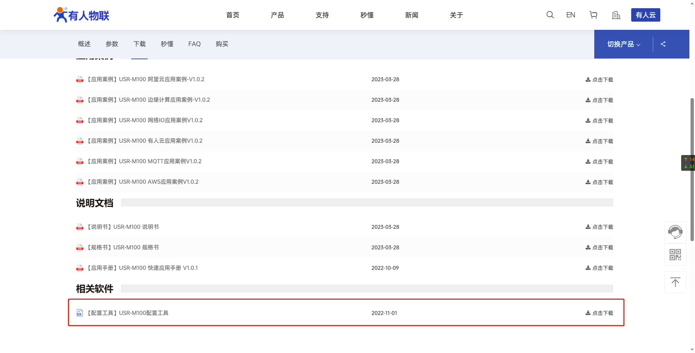The height and width of the screenshot is (353, 695).
Task: Open 【规格书】USR-M100 规格书 title
Action: 123,248
